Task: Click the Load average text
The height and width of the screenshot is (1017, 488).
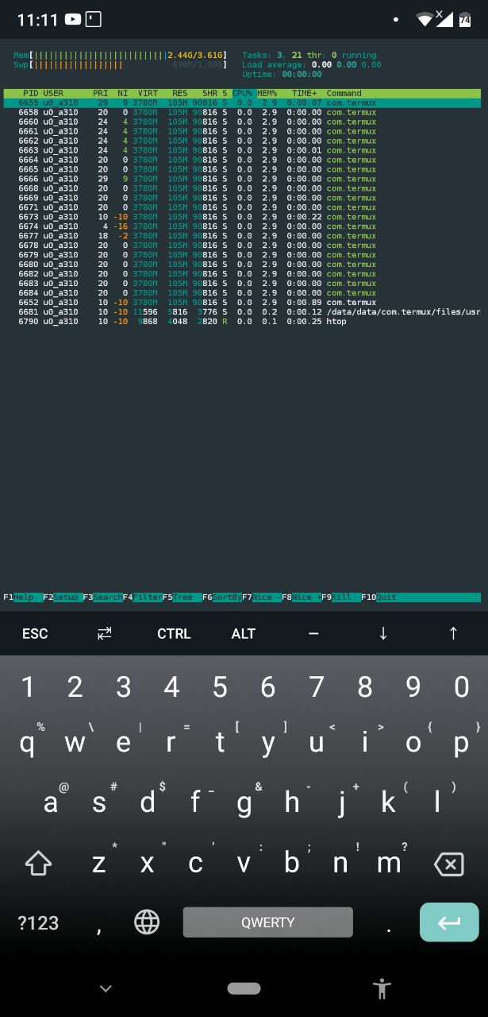Action: [312, 65]
